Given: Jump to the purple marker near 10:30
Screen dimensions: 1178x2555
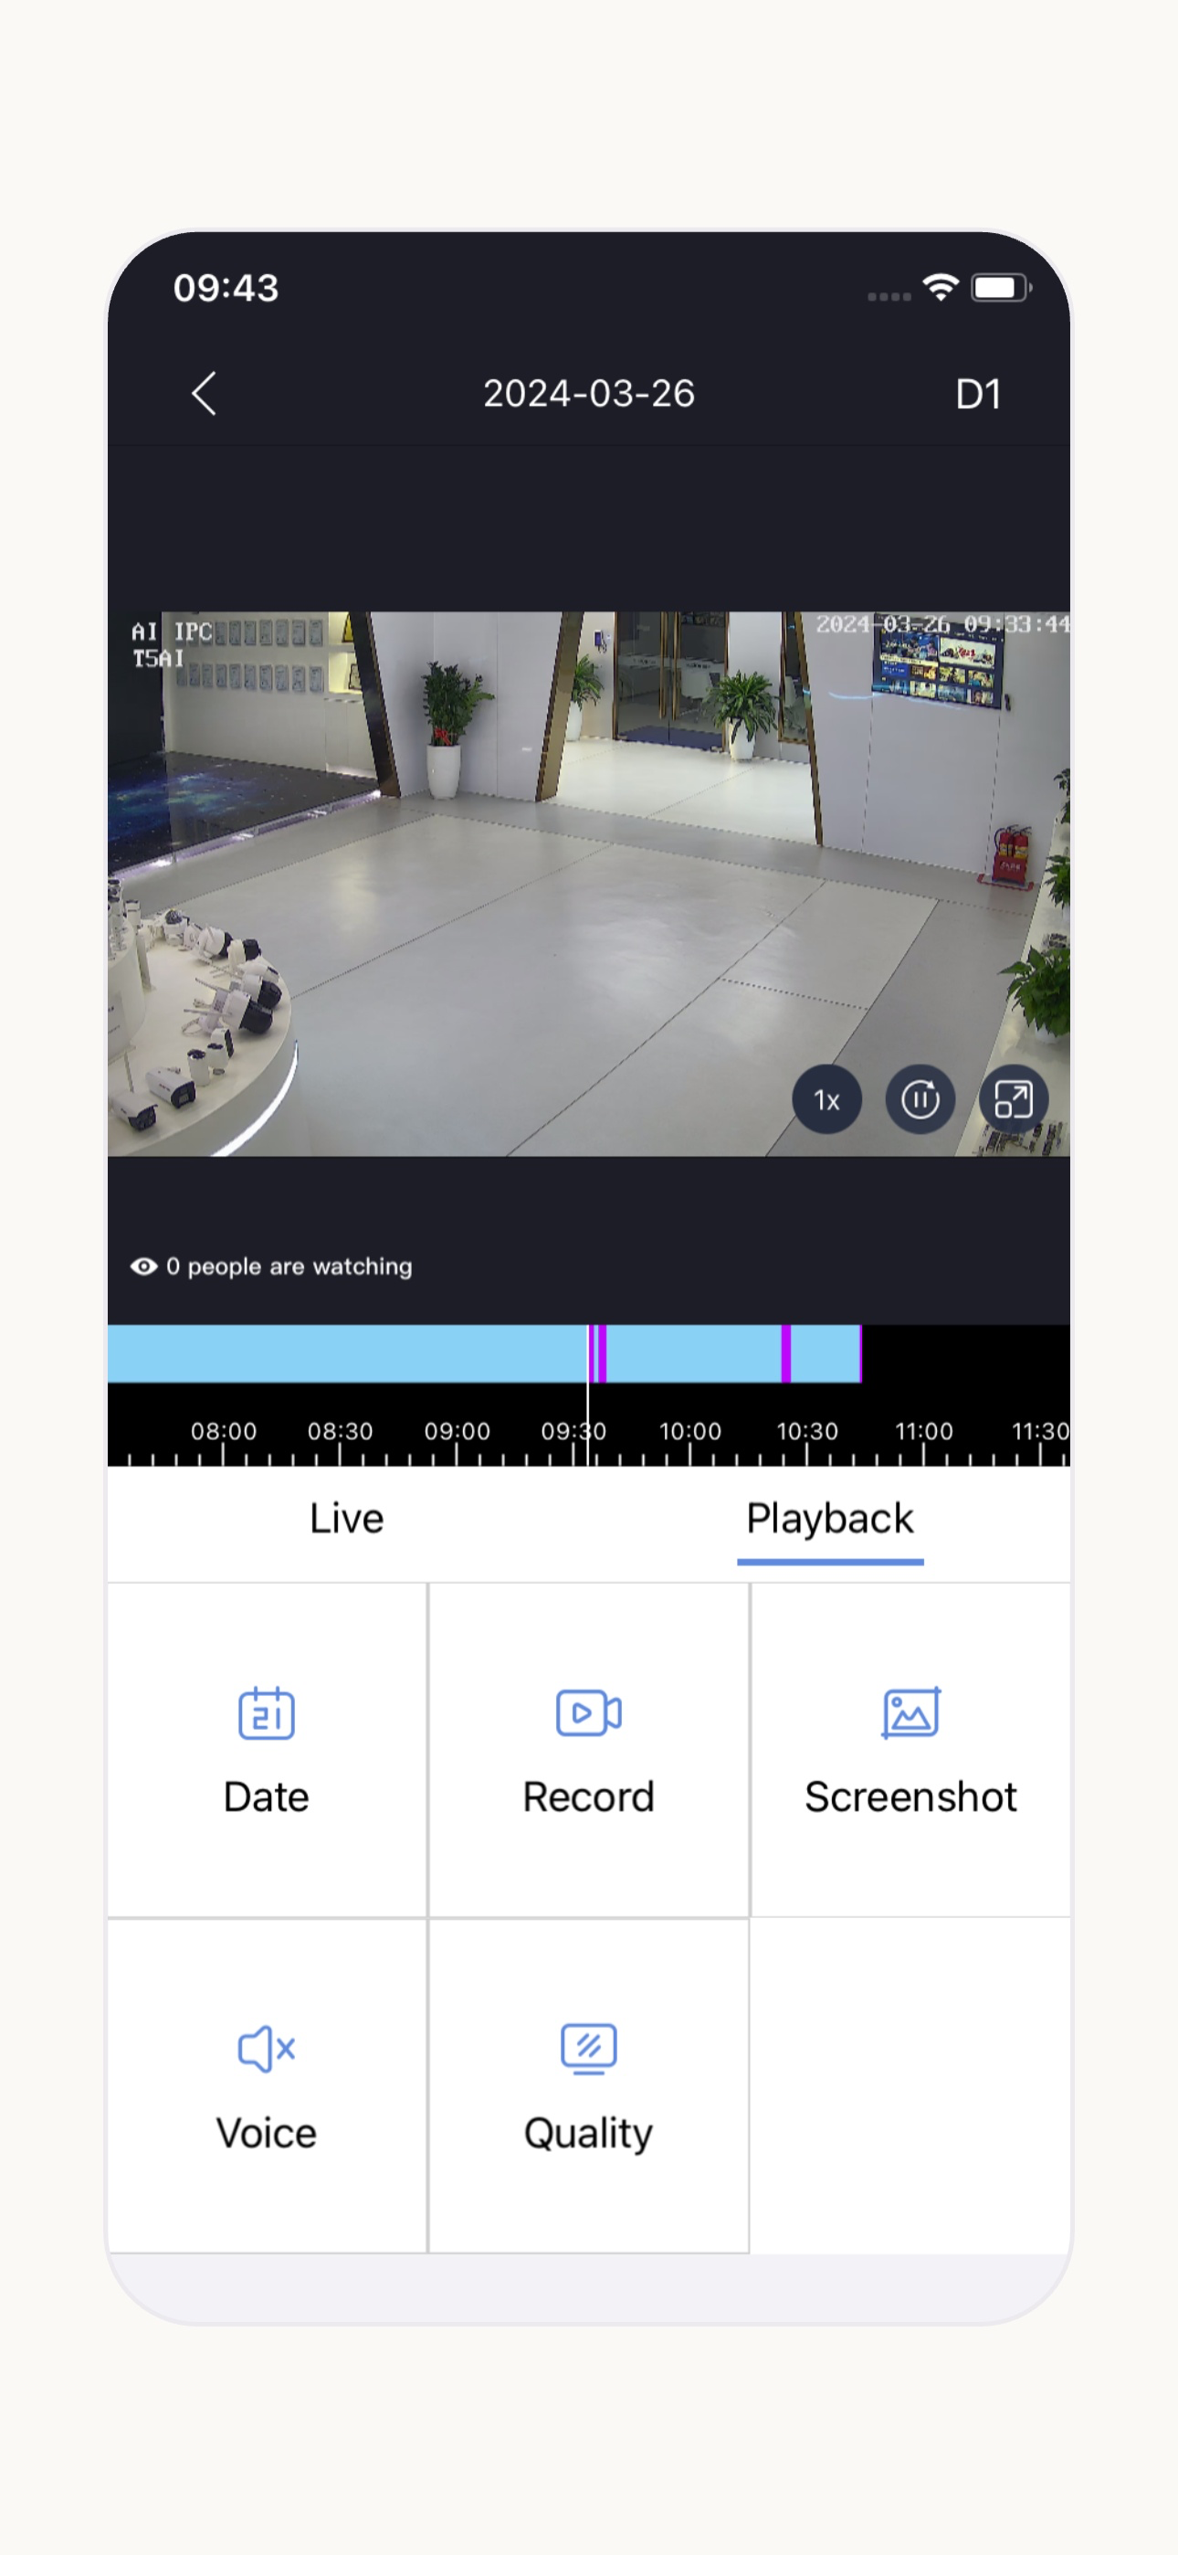Looking at the screenshot, I should (785, 1354).
